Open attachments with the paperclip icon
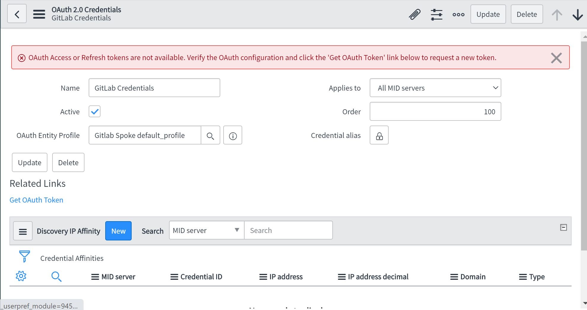Screen dimensions: 587x310 click(414, 14)
